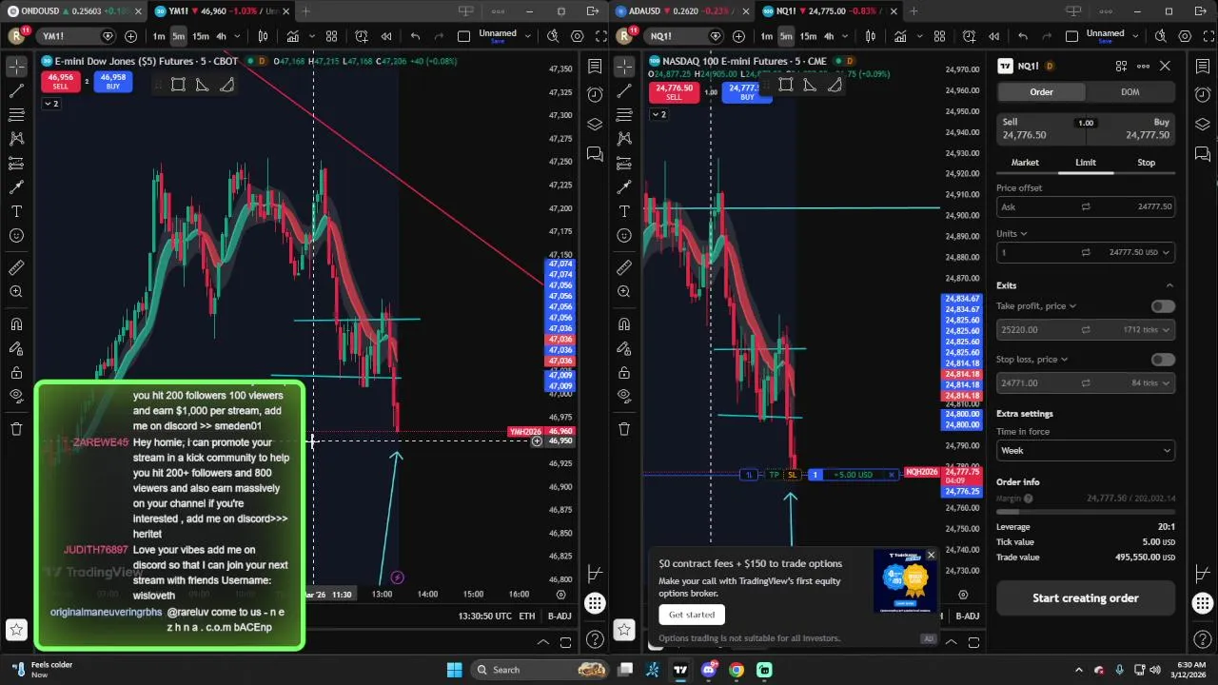Click the trash remove-objects icon in YM1! chart

[16, 429]
